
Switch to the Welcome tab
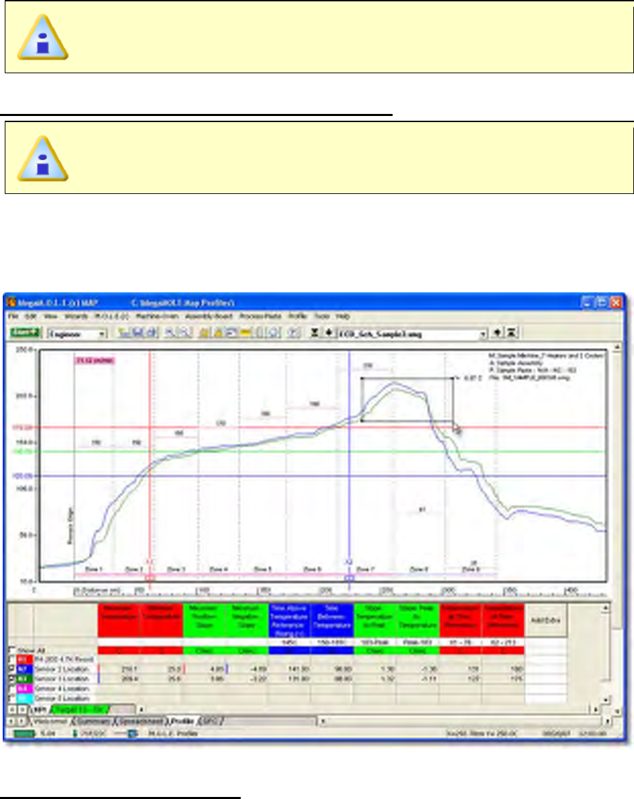pos(50,722)
